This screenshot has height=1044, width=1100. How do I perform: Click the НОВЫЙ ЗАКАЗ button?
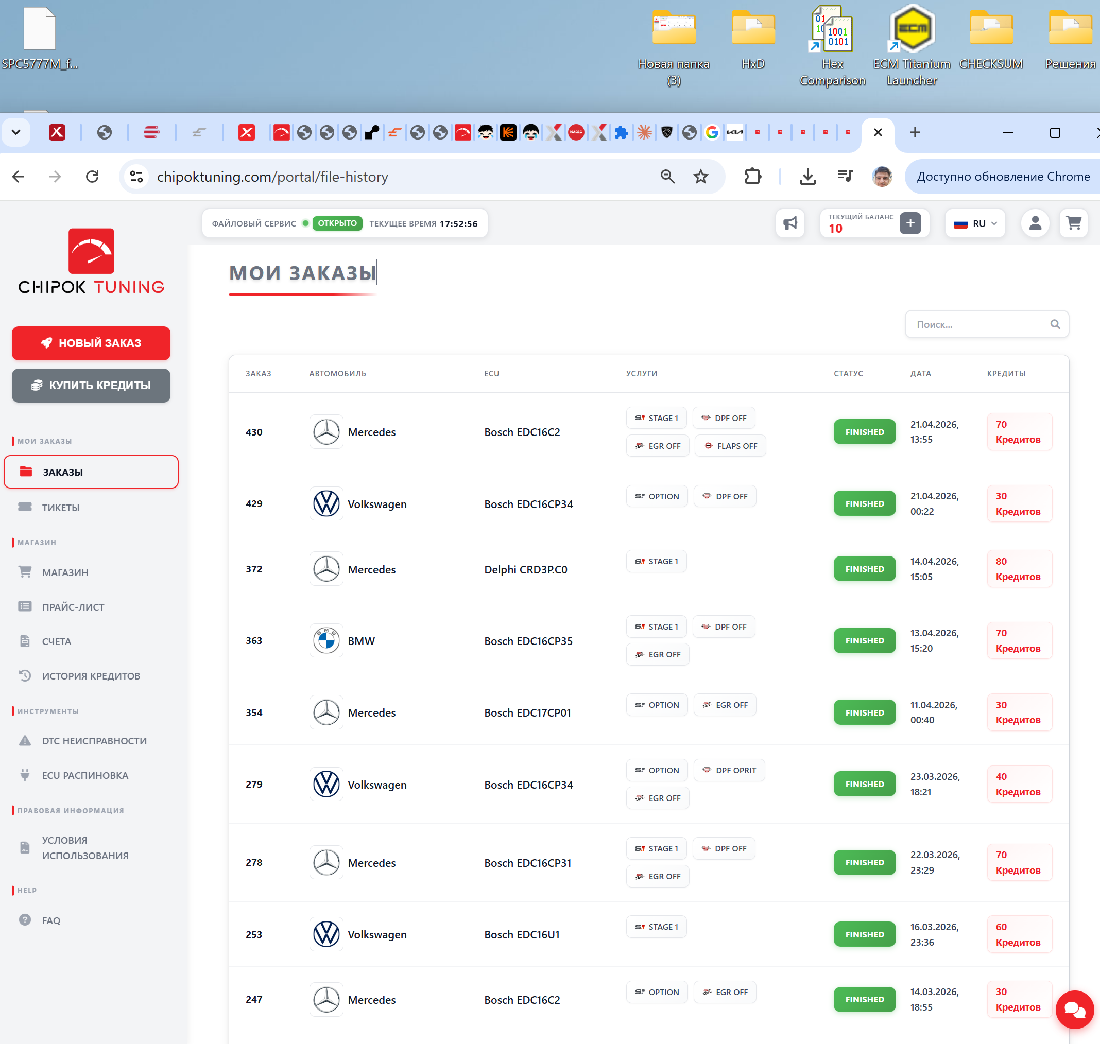coord(91,343)
